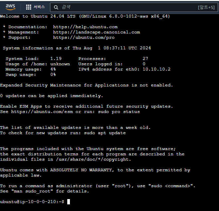Click the Management: label
This screenshot has width=219, height=211.
[x=24, y=32]
